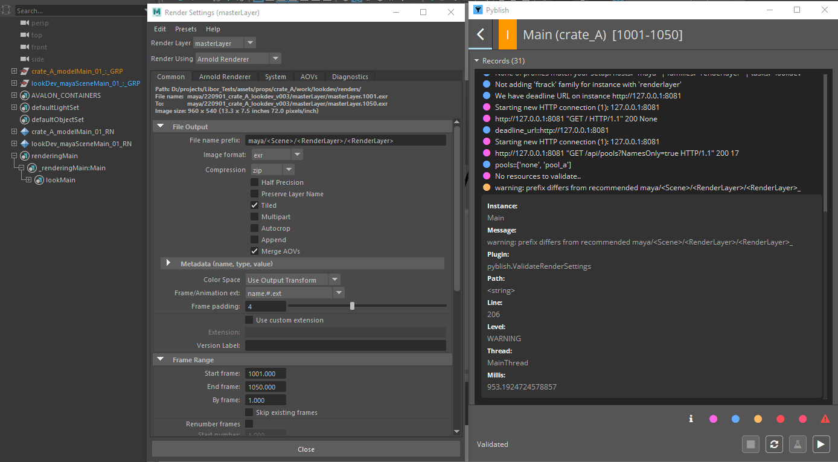Click the top camera icon in outliner
The height and width of the screenshot is (462, 838).
[x=24, y=35]
